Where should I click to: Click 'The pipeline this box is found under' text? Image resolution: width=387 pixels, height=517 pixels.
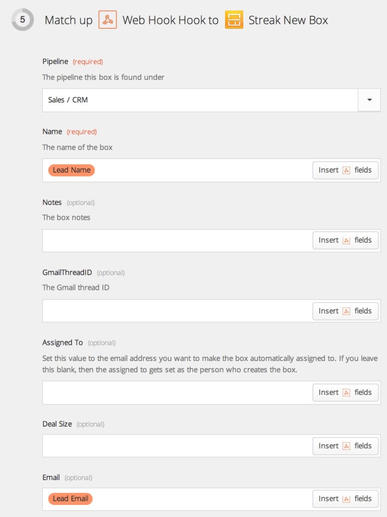(x=103, y=77)
